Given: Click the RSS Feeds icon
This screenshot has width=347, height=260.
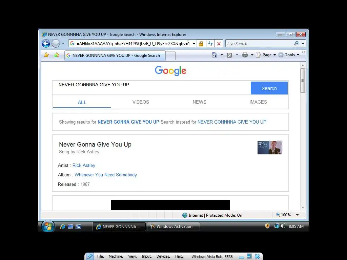Looking at the screenshot, I should (x=229, y=55).
